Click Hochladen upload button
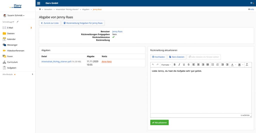This screenshot has width=256, height=133. point(158,57)
